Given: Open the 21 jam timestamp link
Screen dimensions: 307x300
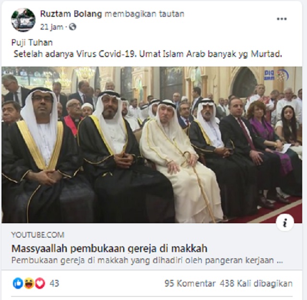Looking at the screenshot, I should [52, 27].
